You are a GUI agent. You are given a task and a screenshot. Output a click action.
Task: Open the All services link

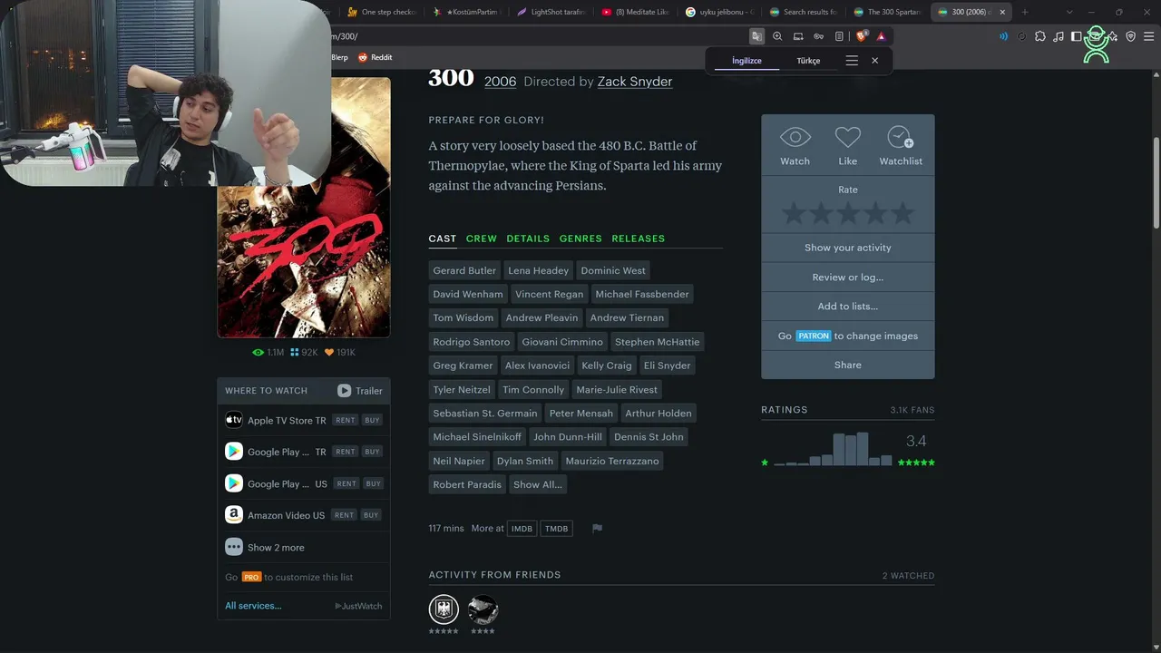pyautogui.click(x=253, y=606)
